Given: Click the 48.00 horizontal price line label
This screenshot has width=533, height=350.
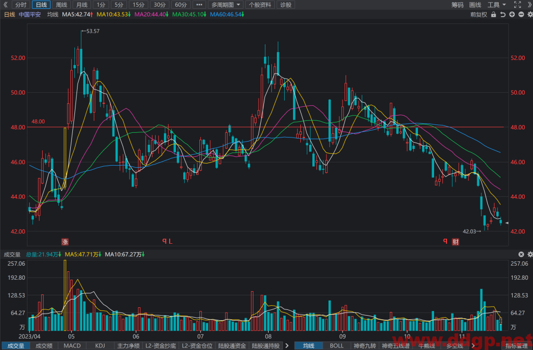Looking at the screenshot, I should pos(38,121).
